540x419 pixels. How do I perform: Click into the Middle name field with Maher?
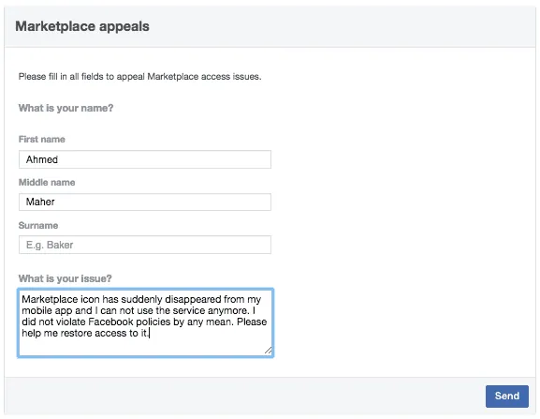pyautogui.click(x=145, y=202)
